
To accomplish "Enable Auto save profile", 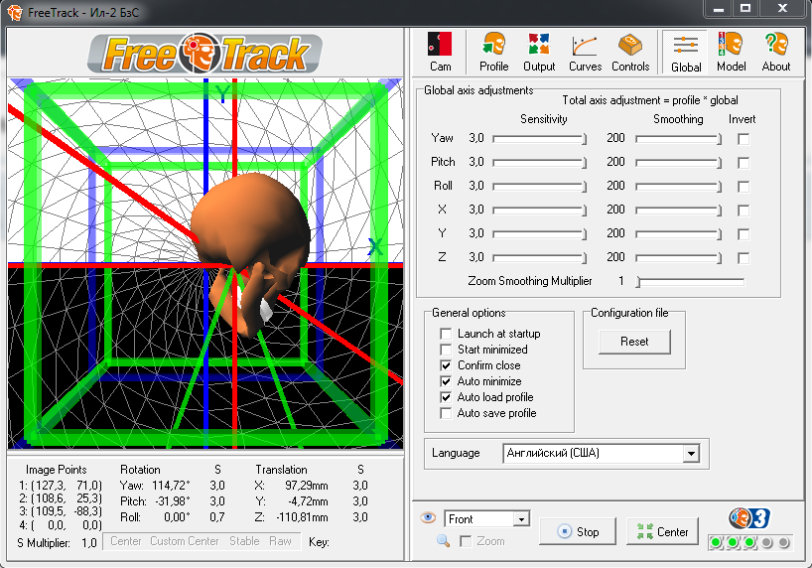I will [446, 413].
